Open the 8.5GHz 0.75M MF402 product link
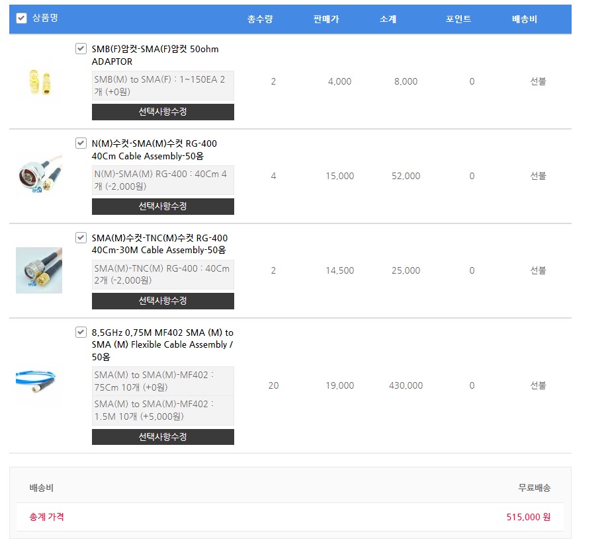610x548 pixels. pyautogui.click(x=163, y=344)
